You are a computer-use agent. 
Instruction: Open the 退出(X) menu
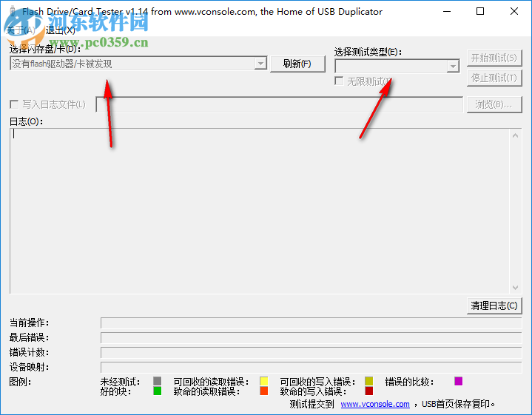(x=61, y=30)
